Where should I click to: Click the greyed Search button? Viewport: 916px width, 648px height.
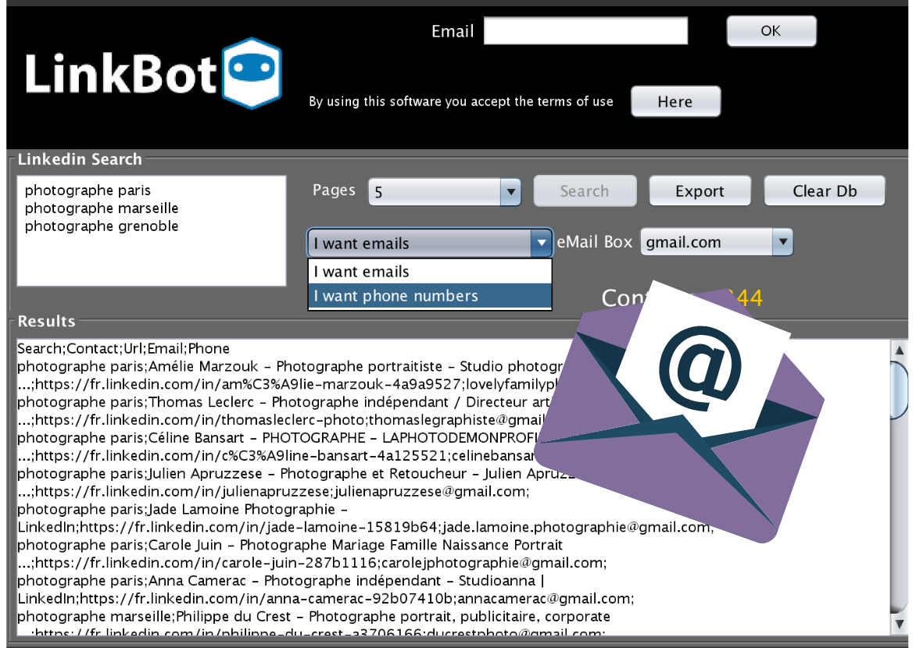[585, 191]
